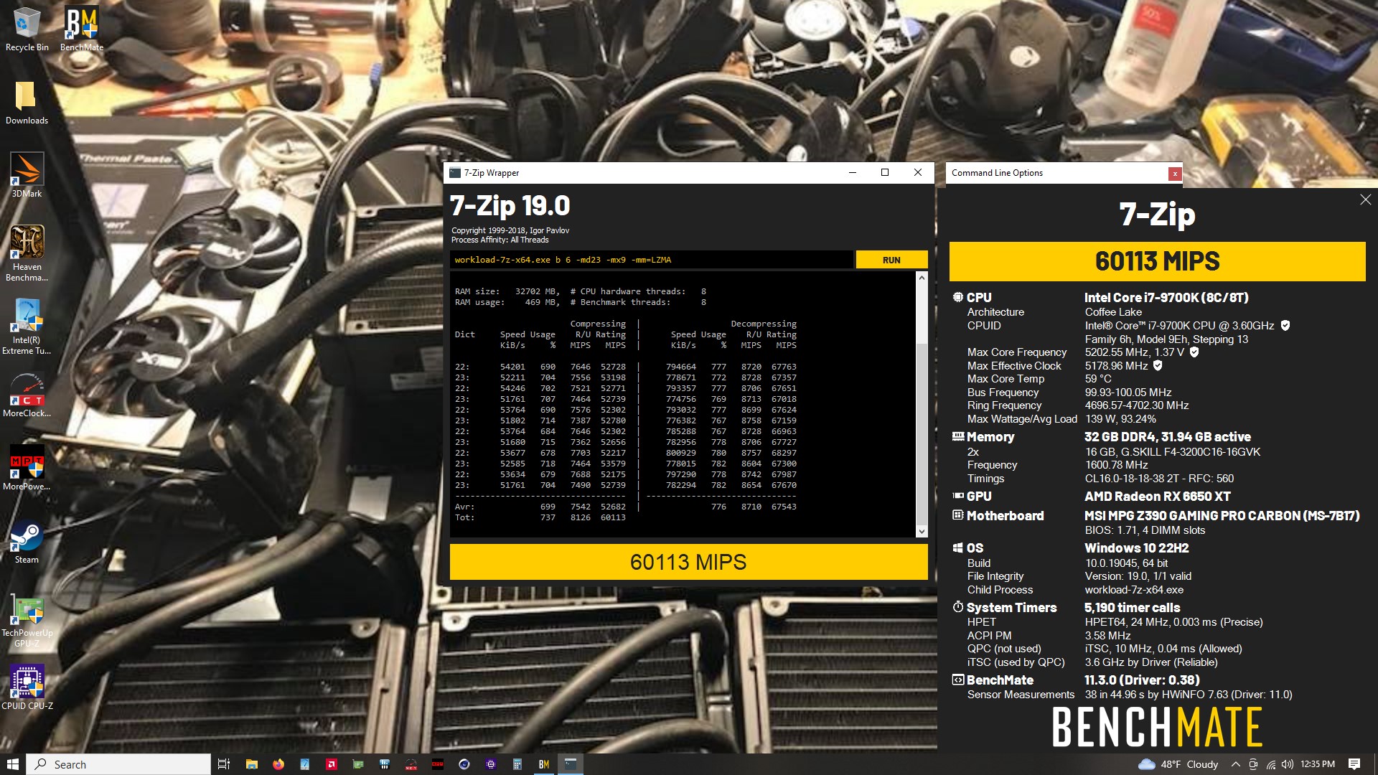The image size is (1378, 775).
Task: Click the System Timers stopwatch icon
Action: click(957, 607)
